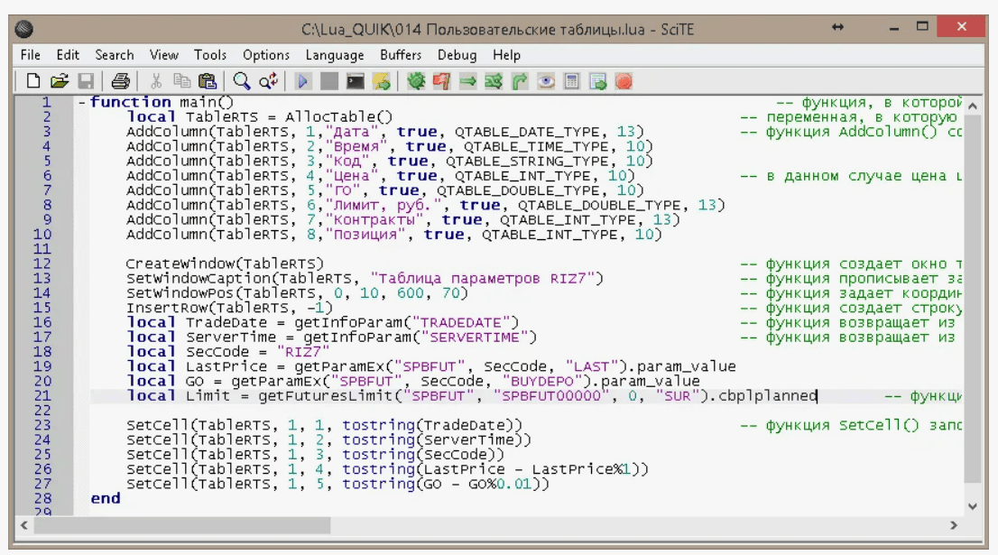Click the vertical scrollbar thumb
This screenshot has height=555, width=998.
coord(973,299)
